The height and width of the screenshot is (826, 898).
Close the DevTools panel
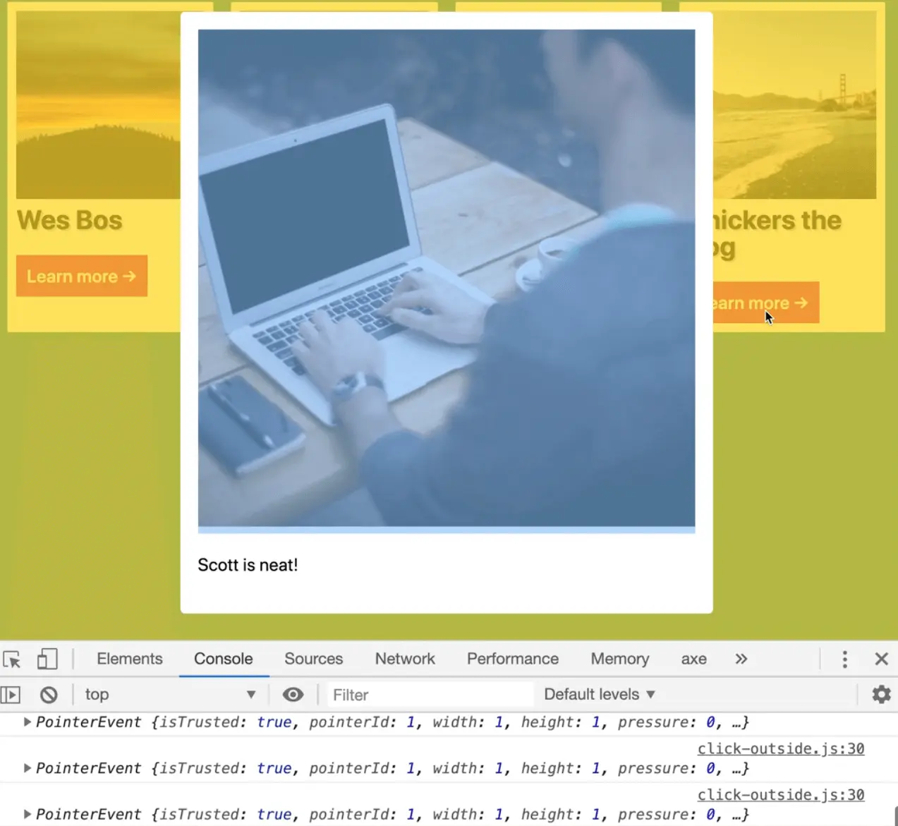click(881, 660)
